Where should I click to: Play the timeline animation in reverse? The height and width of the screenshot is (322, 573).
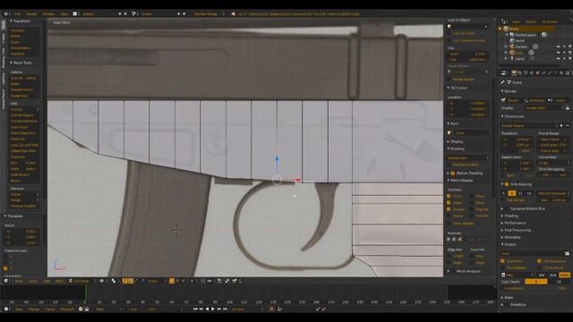[207, 309]
